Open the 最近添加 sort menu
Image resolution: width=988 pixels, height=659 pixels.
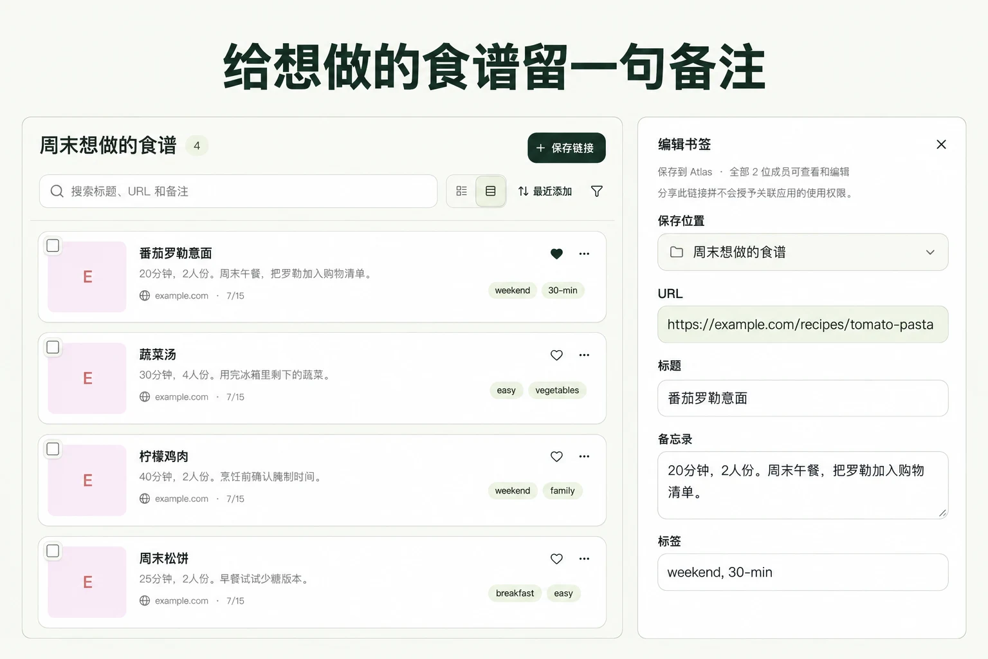pos(545,191)
